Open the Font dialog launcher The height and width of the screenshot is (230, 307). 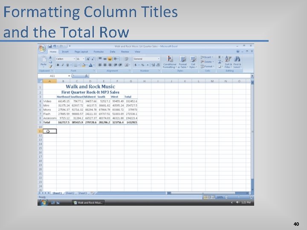click(x=94, y=71)
